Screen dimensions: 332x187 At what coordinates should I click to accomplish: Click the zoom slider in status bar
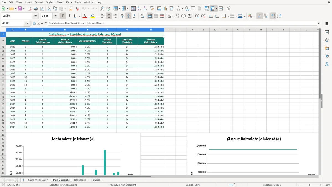[x=310, y=185]
